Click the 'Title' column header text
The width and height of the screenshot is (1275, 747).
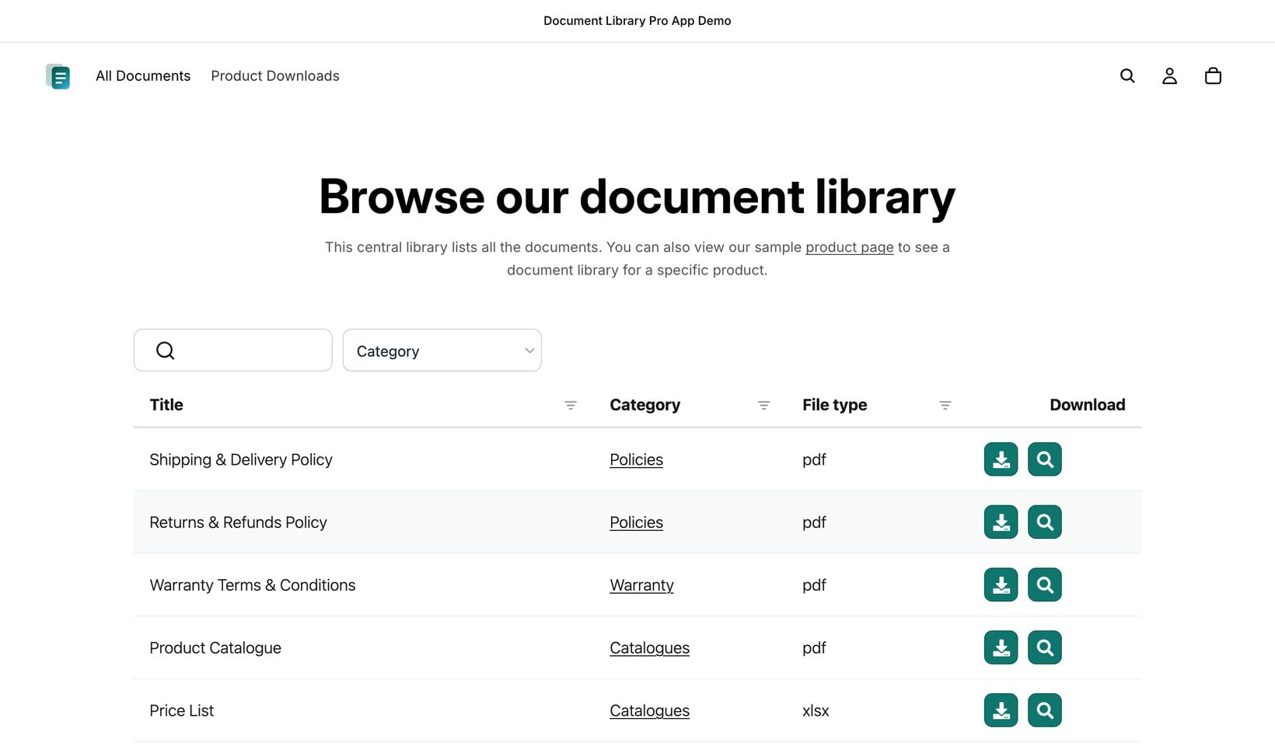coord(166,405)
